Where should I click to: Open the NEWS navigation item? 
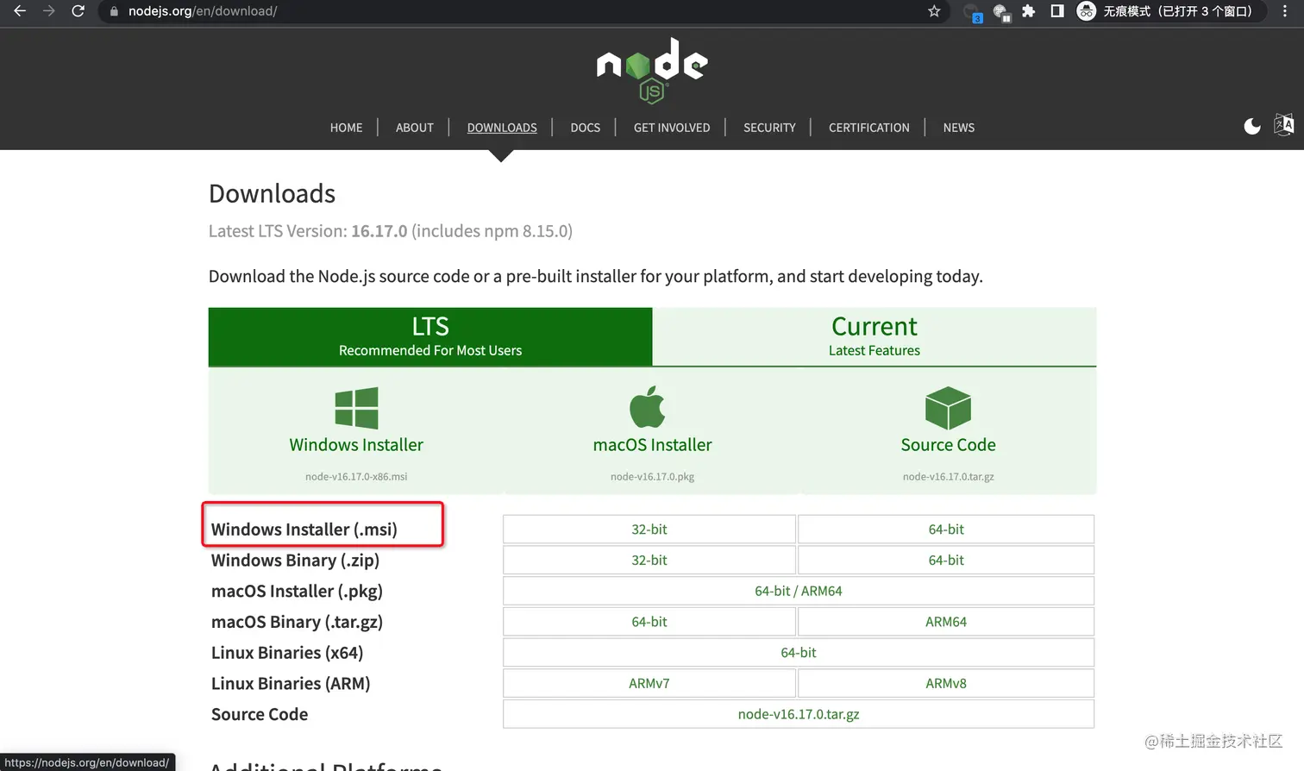click(x=959, y=128)
